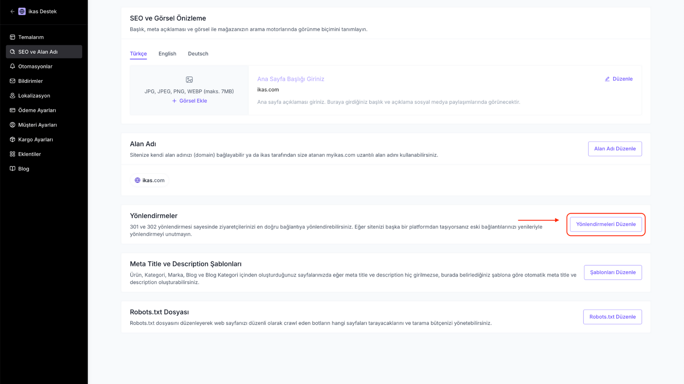Select the Türkçe language tab
The height and width of the screenshot is (384, 684).
coord(138,54)
